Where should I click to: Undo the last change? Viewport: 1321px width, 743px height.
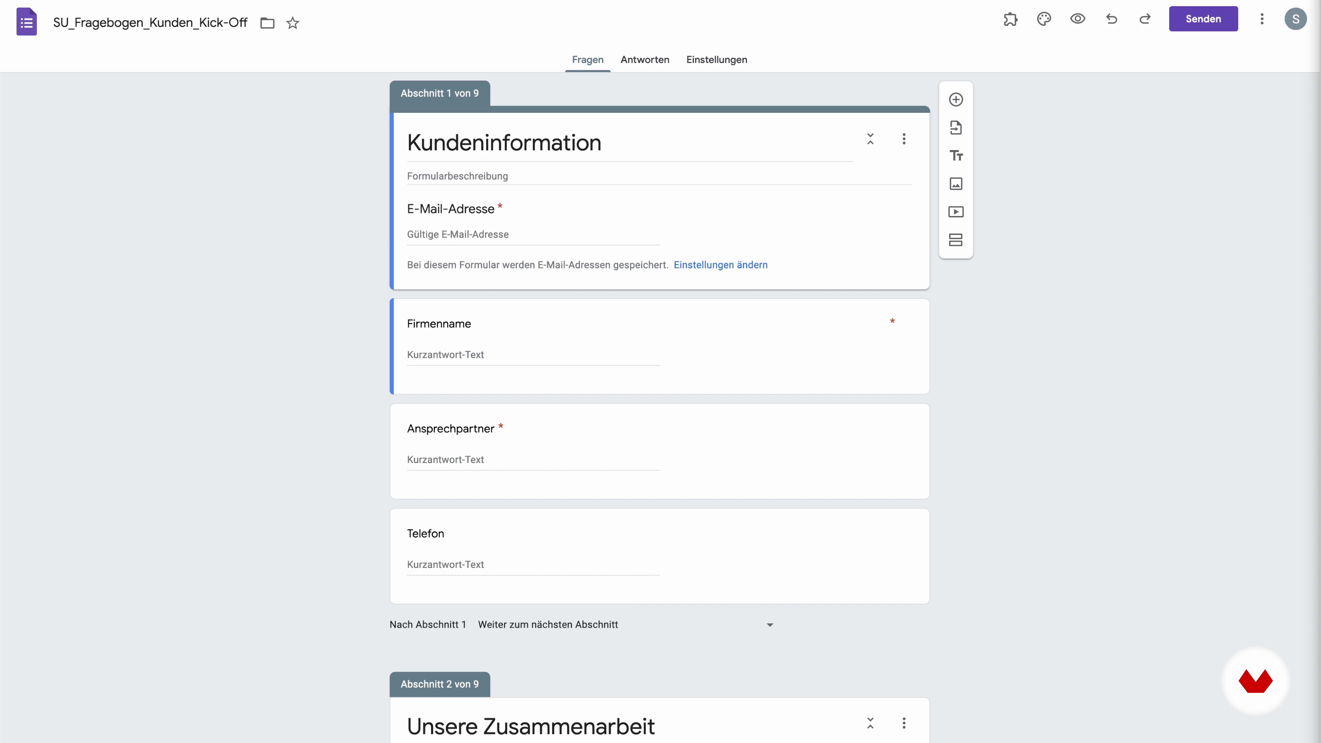(1111, 19)
